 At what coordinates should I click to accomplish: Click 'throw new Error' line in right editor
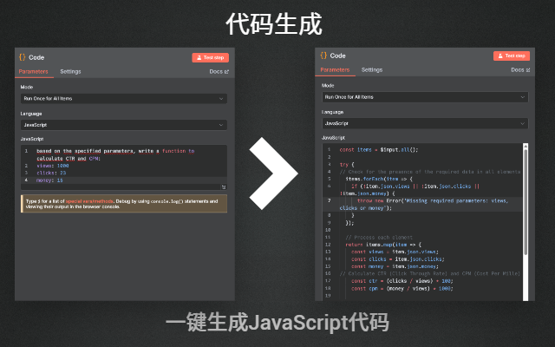click(x=424, y=205)
